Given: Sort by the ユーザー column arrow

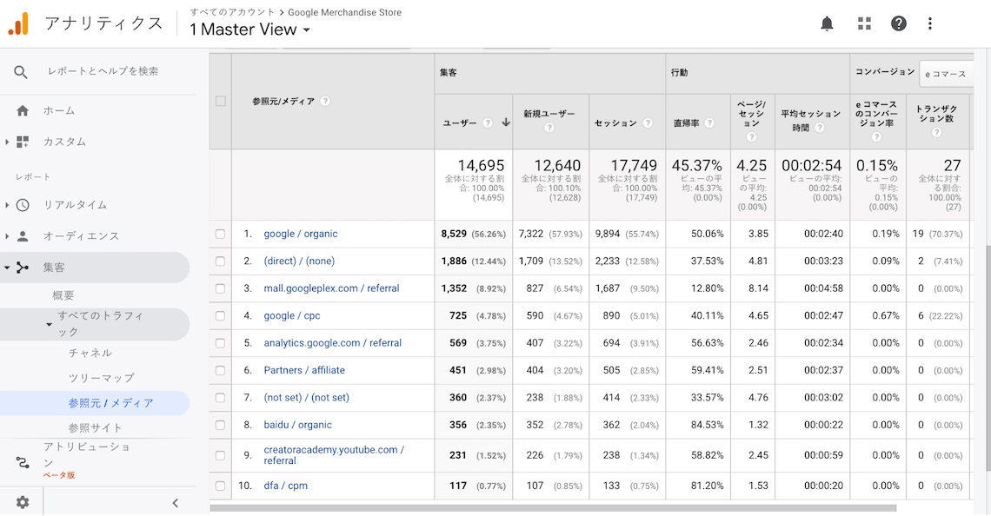Looking at the screenshot, I should click(x=506, y=122).
